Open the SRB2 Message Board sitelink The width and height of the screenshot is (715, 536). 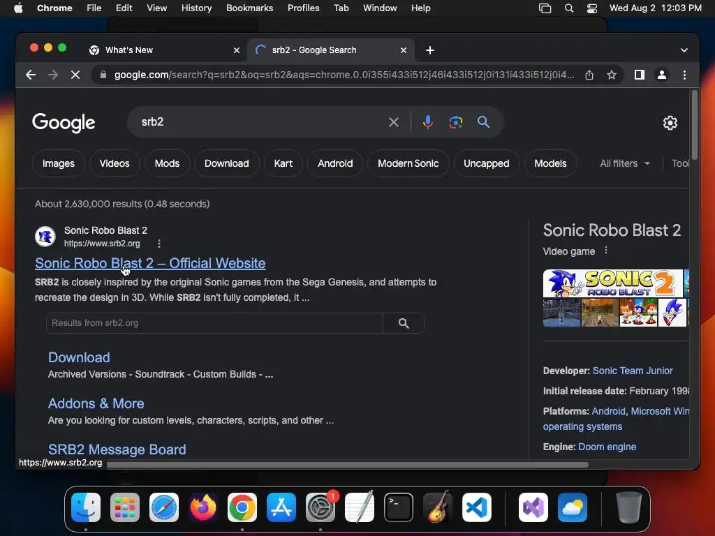pos(117,449)
